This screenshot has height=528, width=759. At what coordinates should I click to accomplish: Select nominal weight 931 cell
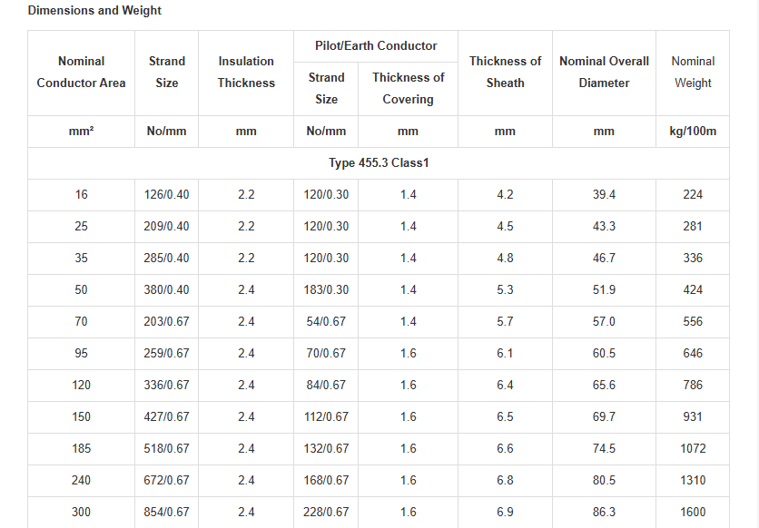[x=693, y=416]
